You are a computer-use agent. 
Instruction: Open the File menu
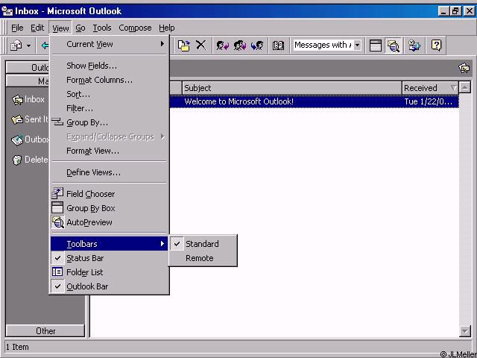click(x=17, y=28)
